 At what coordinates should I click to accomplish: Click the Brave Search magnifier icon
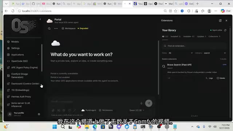pos(163,66)
